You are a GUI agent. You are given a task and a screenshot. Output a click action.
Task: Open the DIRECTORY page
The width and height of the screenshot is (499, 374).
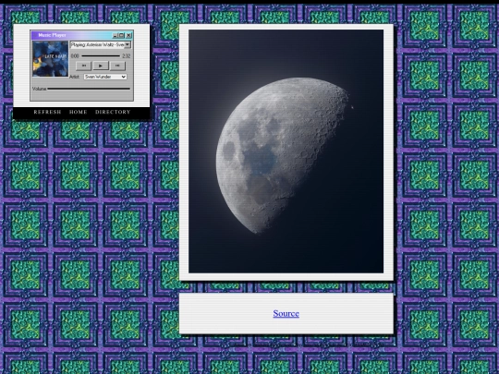coord(113,112)
